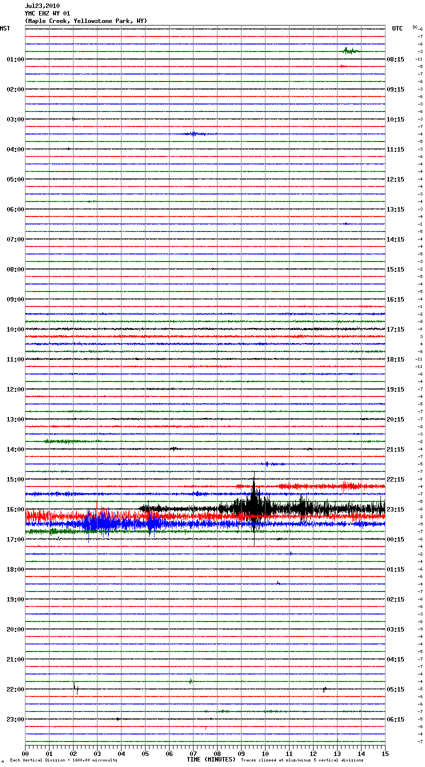Click the 13:15 UTC time label
The height and width of the screenshot is (767, 425).
point(395,209)
